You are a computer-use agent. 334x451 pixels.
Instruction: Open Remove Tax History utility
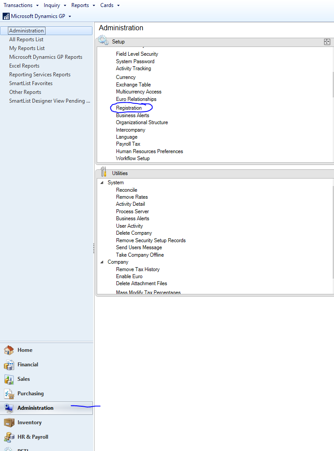138,269
